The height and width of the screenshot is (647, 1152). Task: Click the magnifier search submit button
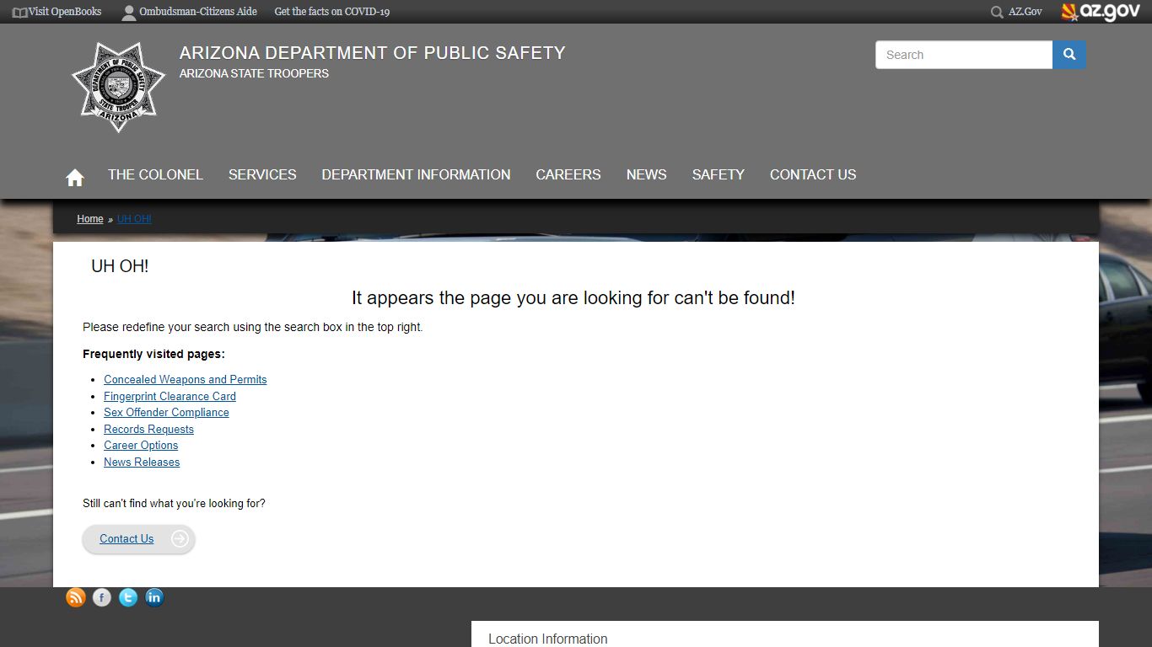(1069, 55)
